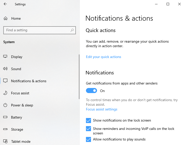184x145 pixels.
Task: Click the Storage drive icon
Action: click(5, 129)
